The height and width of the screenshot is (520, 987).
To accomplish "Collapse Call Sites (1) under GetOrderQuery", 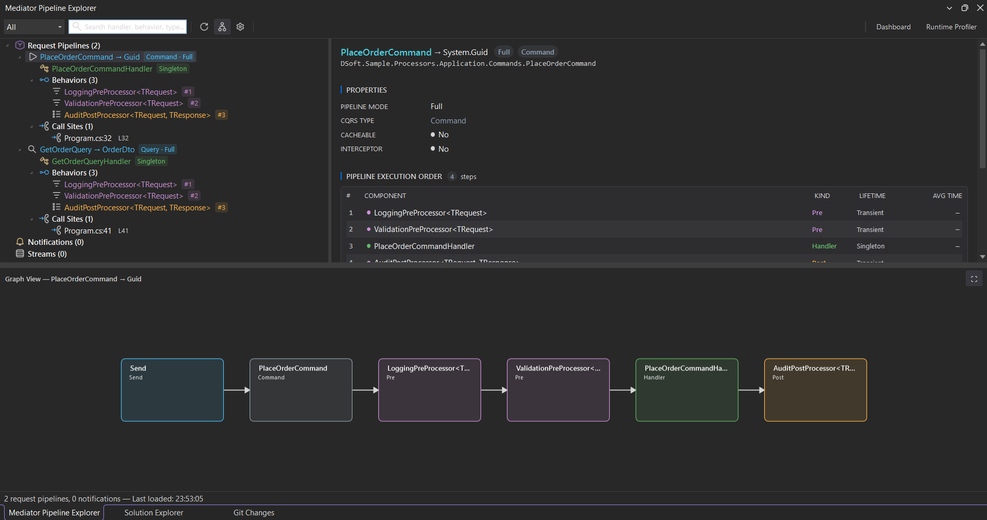I will click(31, 219).
